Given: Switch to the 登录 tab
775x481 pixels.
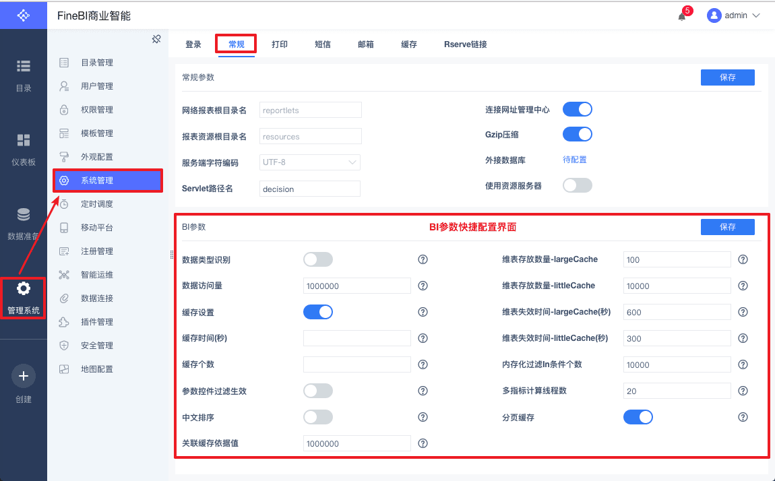Looking at the screenshot, I should tap(193, 44).
